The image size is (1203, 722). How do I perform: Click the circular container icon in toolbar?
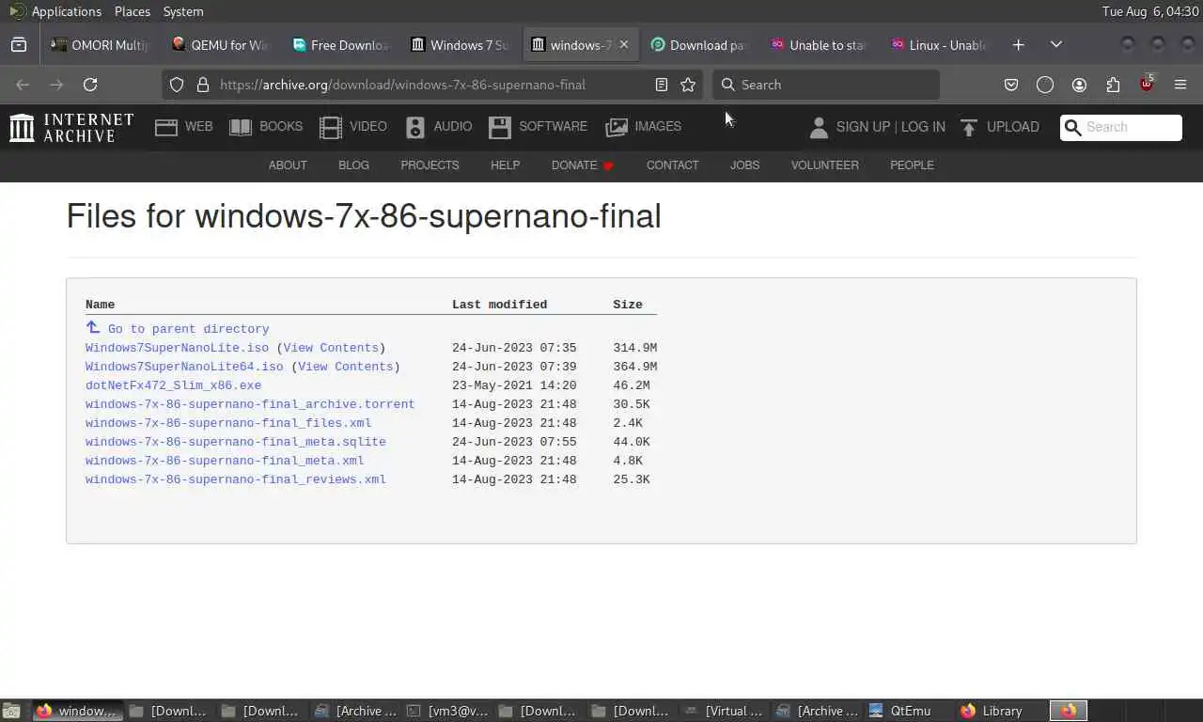(x=1045, y=85)
